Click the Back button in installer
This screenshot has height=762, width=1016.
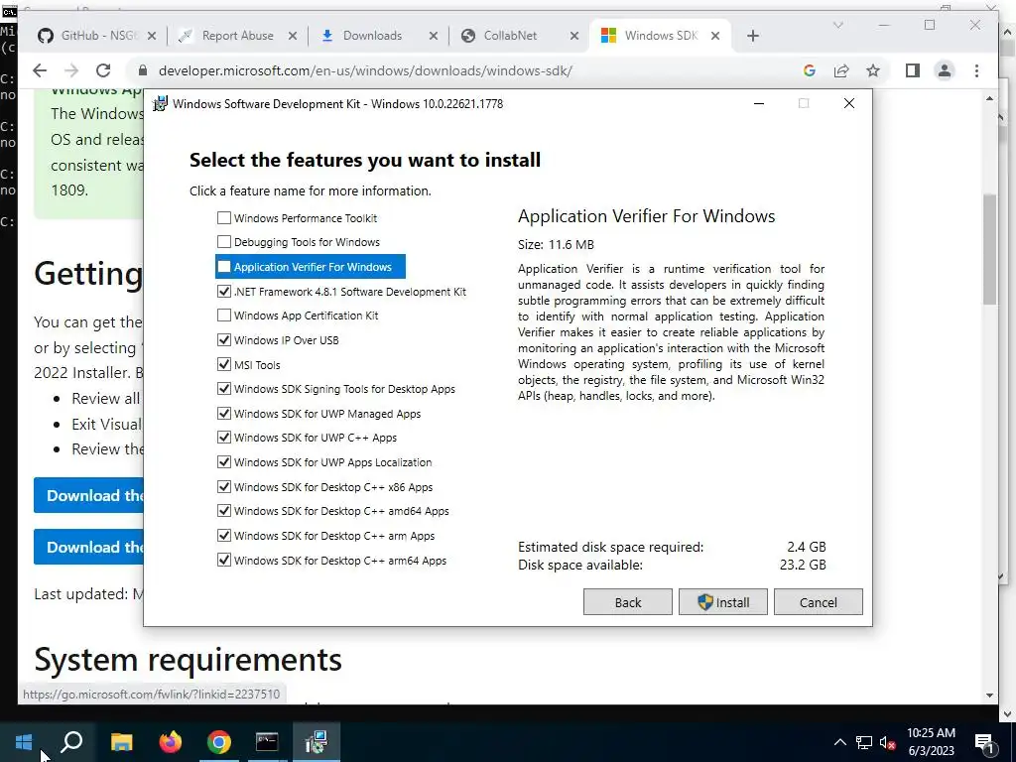[627, 602]
